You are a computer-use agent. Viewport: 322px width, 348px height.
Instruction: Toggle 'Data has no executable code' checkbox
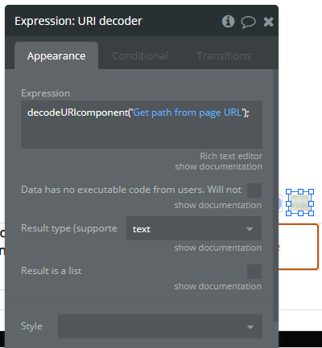click(x=254, y=190)
